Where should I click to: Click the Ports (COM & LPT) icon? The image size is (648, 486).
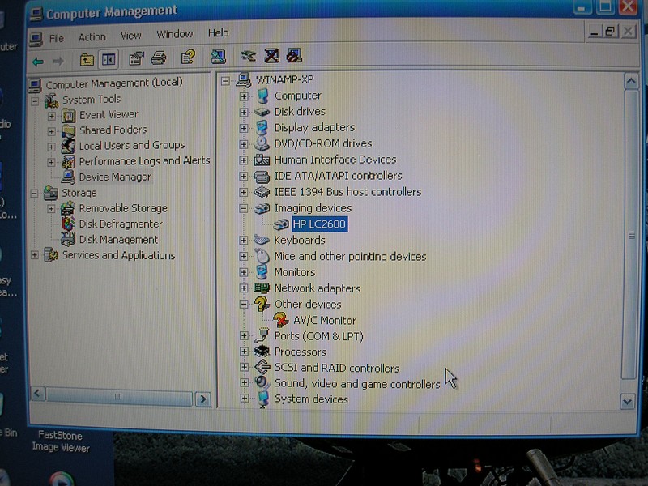[262, 335]
